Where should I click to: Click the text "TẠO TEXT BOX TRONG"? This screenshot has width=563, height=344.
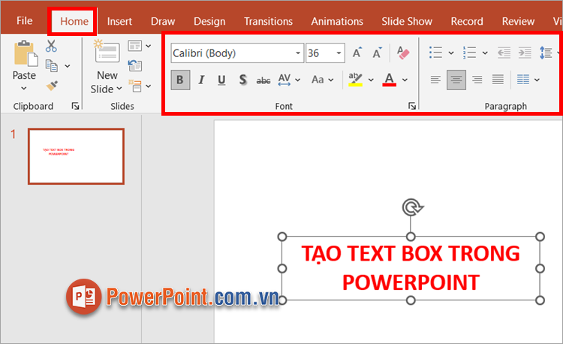point(411,253)
